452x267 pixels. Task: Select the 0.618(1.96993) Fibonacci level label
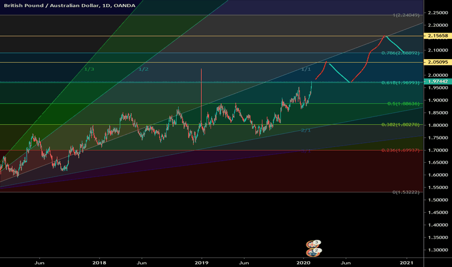pyautogui.click(x=401, y=83)
